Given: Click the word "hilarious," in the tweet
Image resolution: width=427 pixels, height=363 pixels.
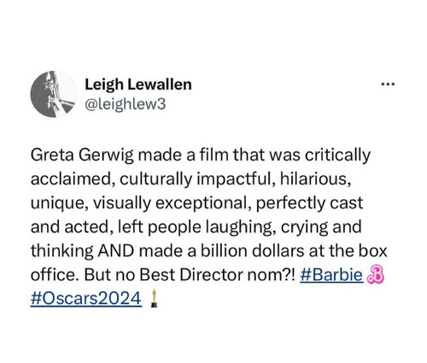Looking at the screenshot, I should 315,179.
